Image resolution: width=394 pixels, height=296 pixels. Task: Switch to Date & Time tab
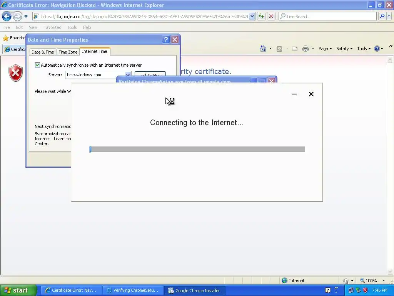click(43, 52)
